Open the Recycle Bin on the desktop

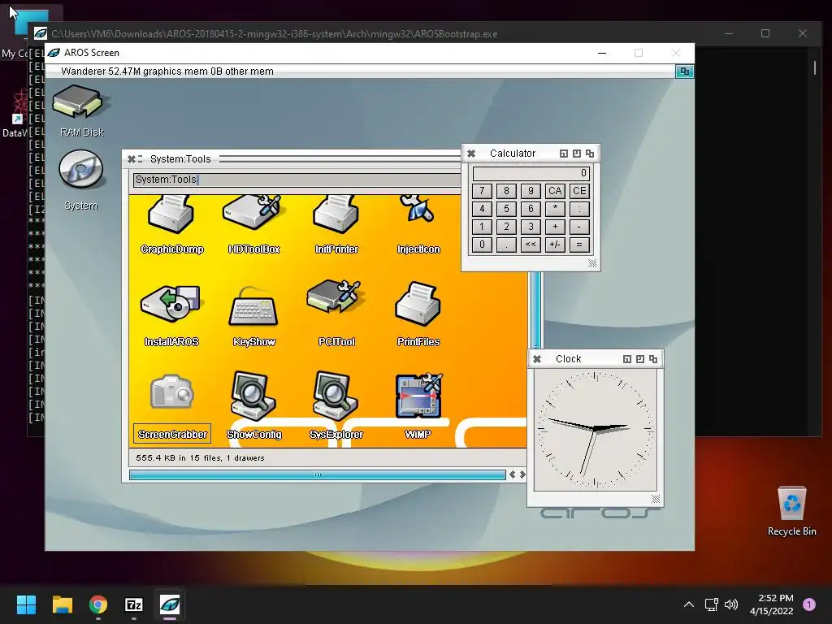click(791, 512)
